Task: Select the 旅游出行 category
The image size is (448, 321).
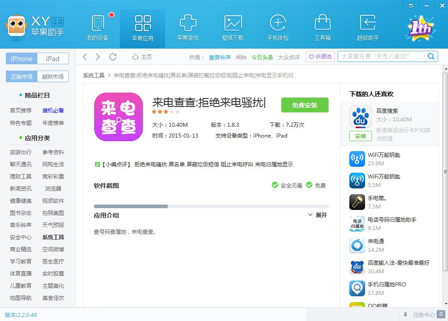Action: point(21,152)
